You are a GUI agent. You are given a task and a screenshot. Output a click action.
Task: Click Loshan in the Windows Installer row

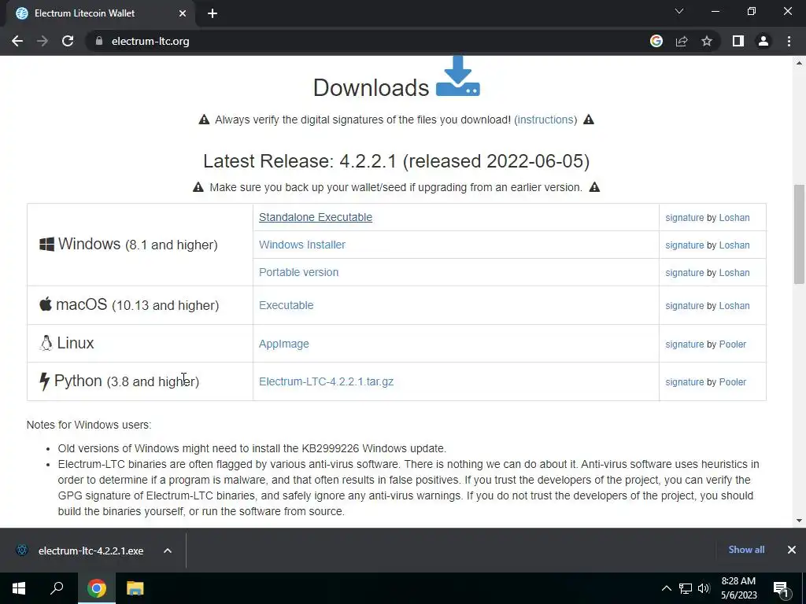[734, 245]
